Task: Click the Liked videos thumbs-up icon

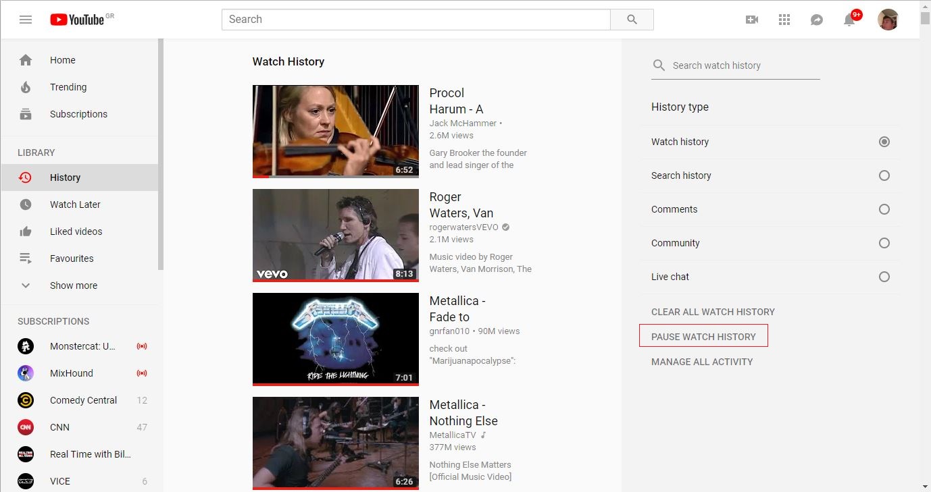Action: (x=26, y=231)
